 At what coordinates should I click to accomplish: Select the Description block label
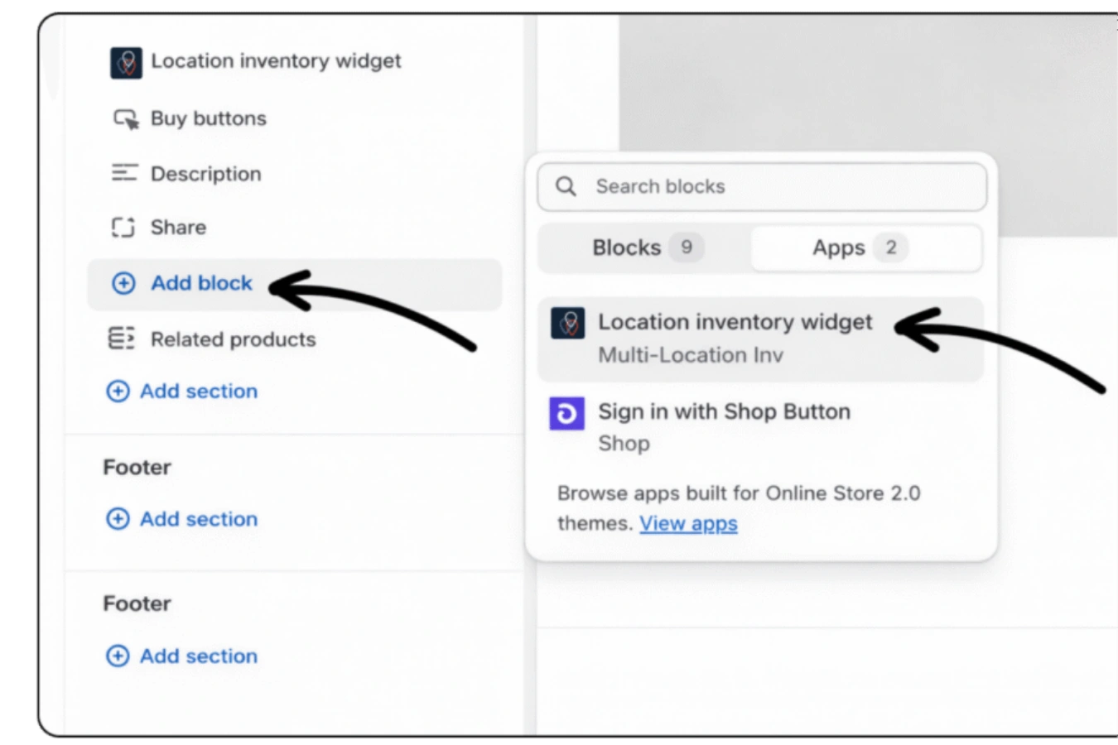tap(205, 174)
